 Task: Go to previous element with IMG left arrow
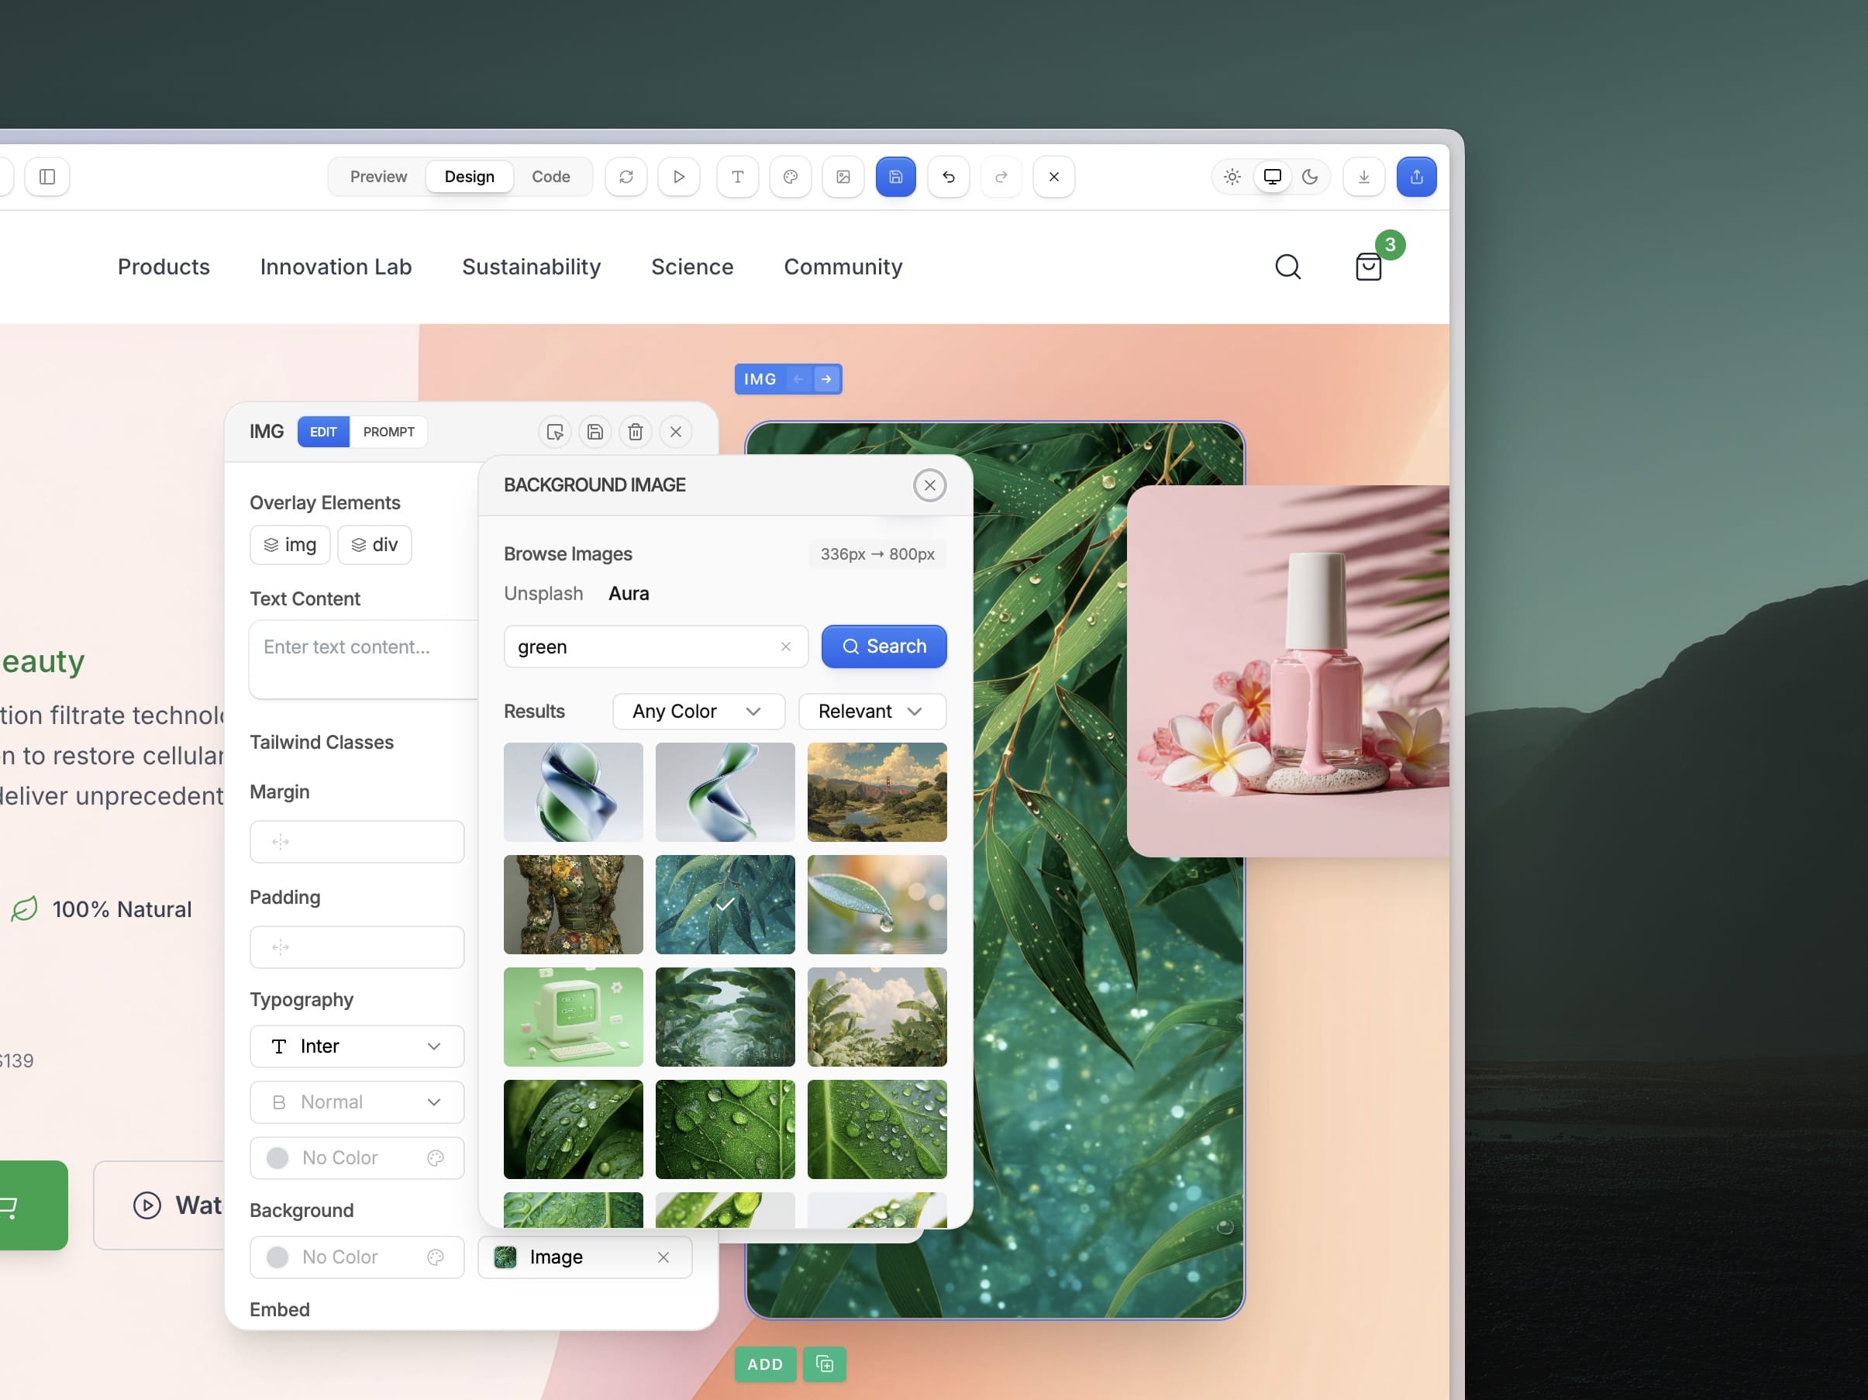(798, 379)
